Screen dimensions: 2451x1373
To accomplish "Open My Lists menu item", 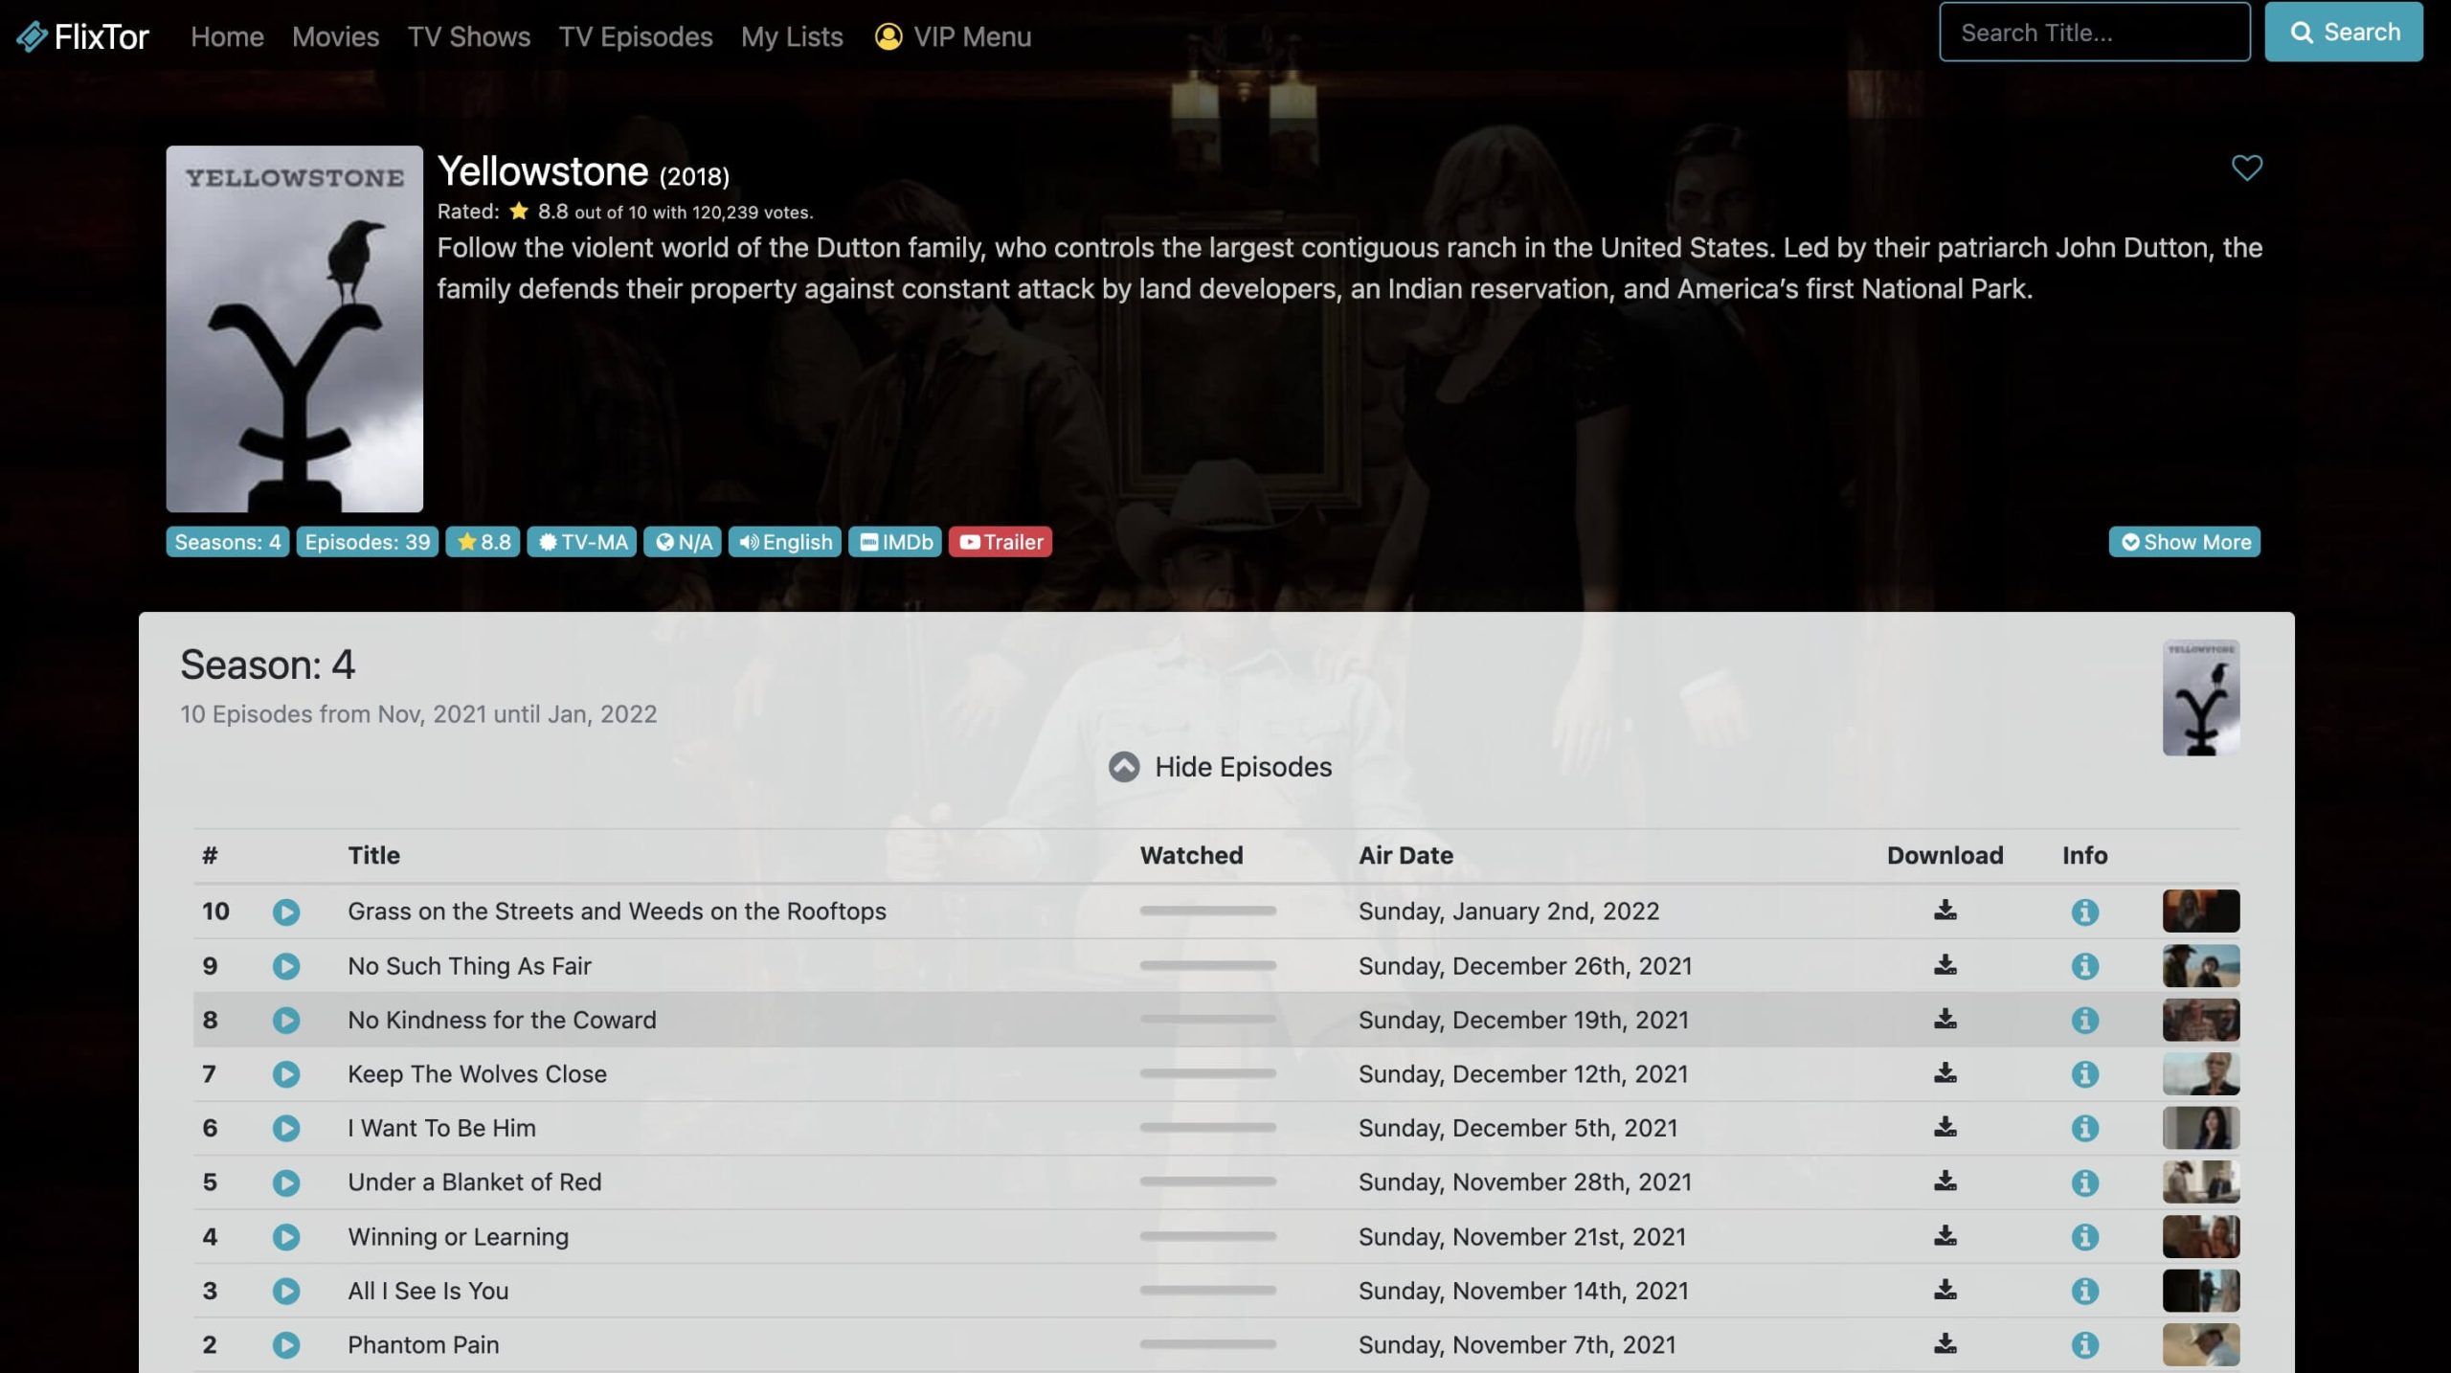I will [x=792, y=36].
